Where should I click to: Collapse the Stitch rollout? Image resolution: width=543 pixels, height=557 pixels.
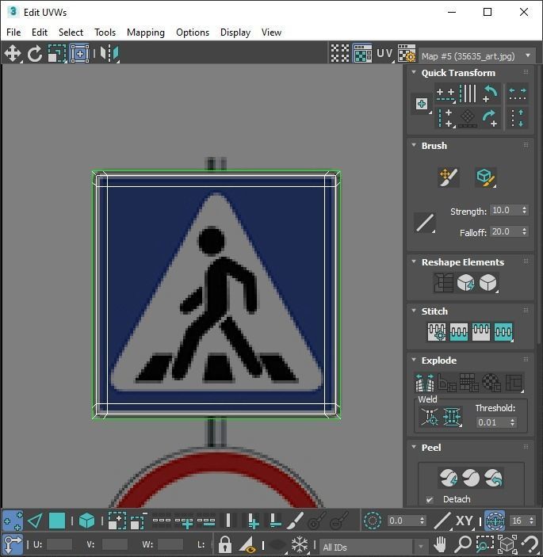pyautogui.click(x=414, y=311)
